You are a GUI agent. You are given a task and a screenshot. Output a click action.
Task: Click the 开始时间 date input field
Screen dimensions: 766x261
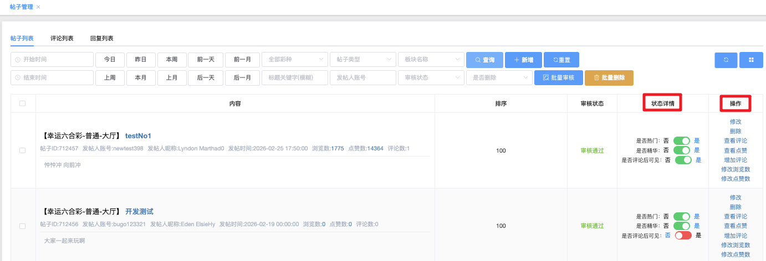tap(52, 60)
